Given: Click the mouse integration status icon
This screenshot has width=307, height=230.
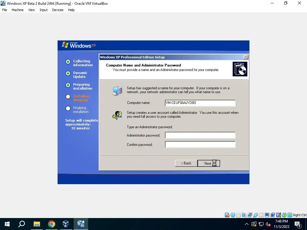Looking at the screenshot, I should pos(284,215).
